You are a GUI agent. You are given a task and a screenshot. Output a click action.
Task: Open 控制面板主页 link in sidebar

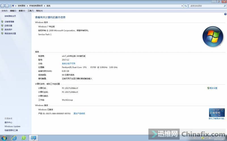point(10,16)
